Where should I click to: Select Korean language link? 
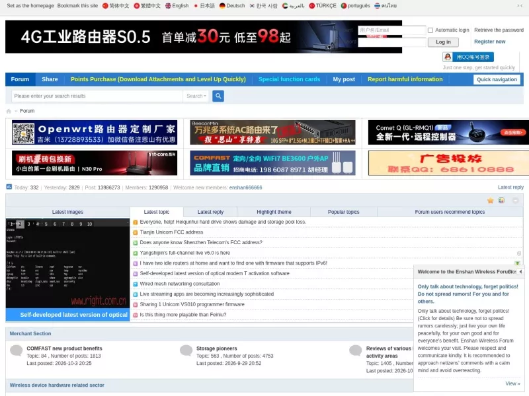click(x=263, y=6)
